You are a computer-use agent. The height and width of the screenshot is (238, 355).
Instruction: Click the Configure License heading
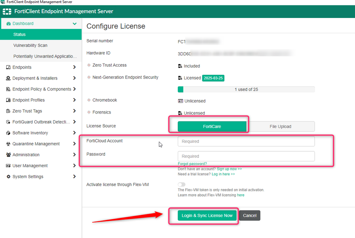(x=116, y=26)
